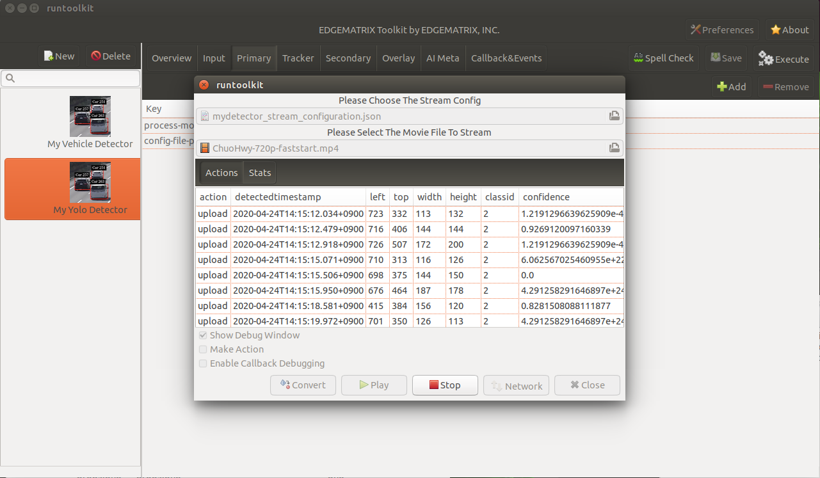Switch to the Input tab
The height and width of the screenshot is (478, 820).
pos(214,58)
